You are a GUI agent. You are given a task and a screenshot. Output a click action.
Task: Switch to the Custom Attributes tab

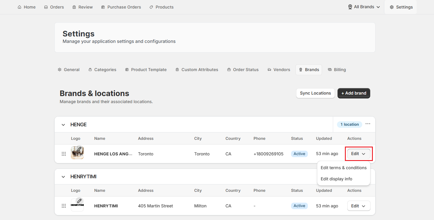click(x=197, y=70)
